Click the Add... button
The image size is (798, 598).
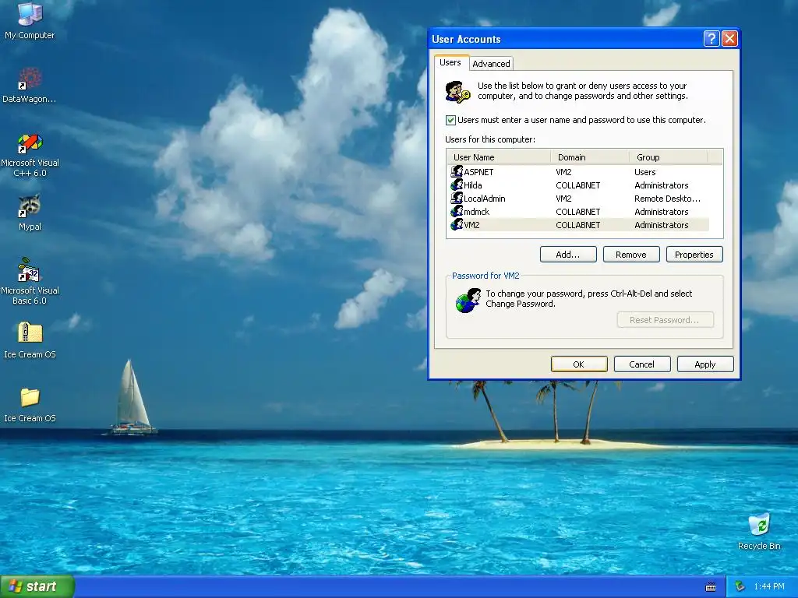pyautogui.click(x=568, y=255)
